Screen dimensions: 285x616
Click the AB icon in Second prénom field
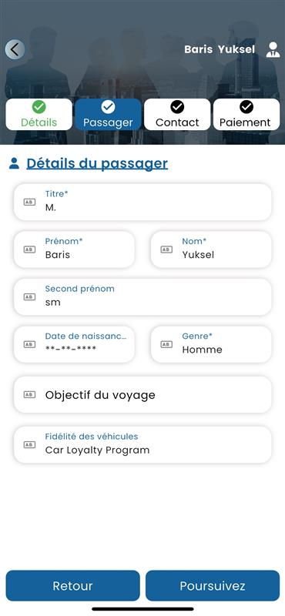pos(29,296)
